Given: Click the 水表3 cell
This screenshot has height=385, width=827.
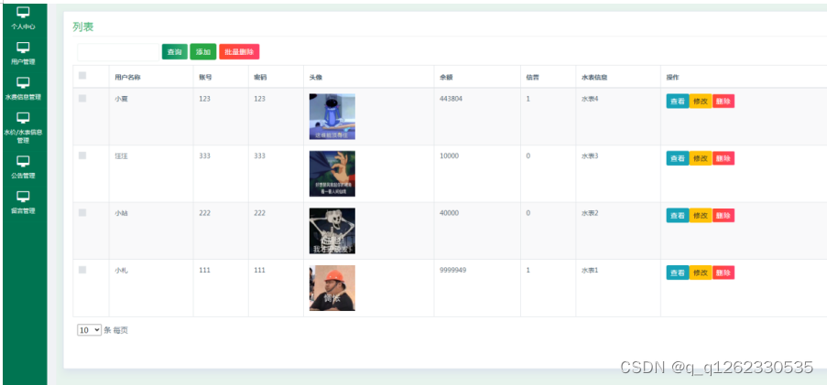Looking at the screenshot, I should click(x=590, y=155).
